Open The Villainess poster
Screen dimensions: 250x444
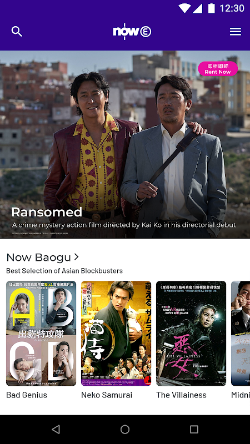(x=191, y=334)
